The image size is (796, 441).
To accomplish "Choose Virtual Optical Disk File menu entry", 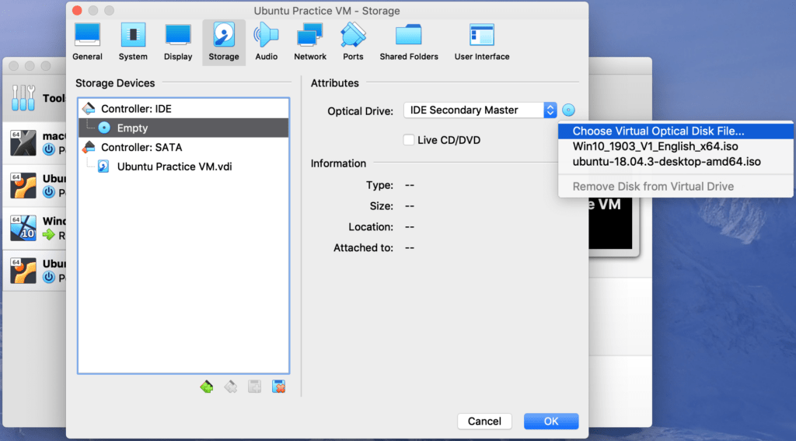I will tap(676, 131).
